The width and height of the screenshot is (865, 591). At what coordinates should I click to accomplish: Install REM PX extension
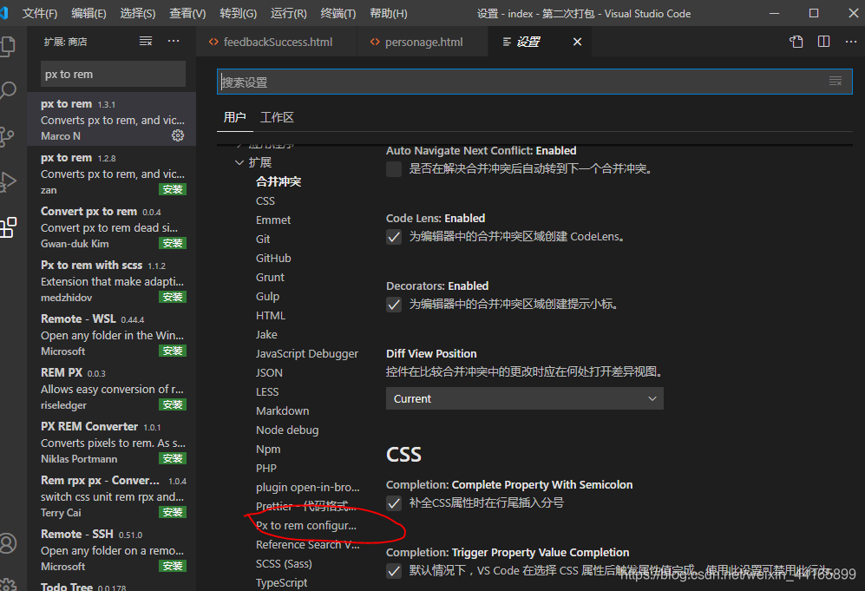173,404
